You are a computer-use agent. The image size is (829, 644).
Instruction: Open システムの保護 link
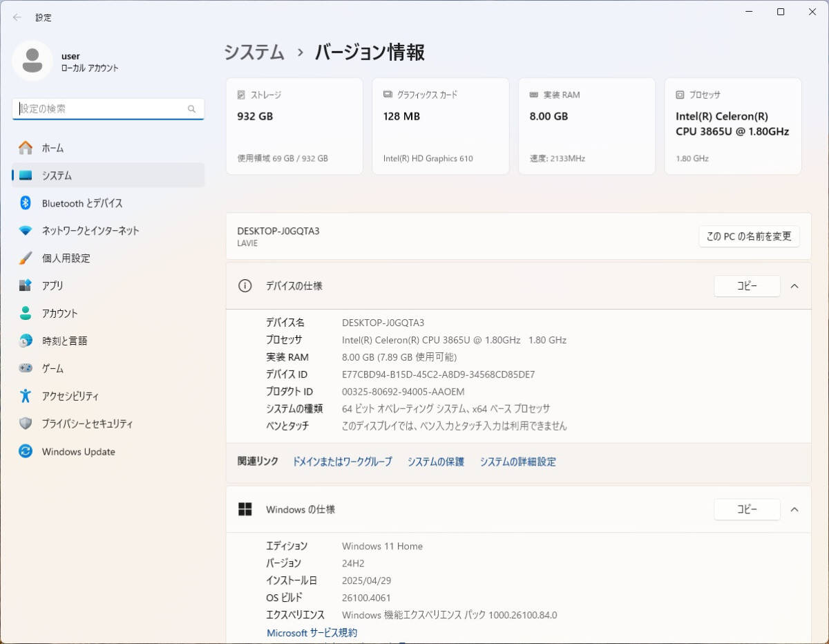(436, 462)
